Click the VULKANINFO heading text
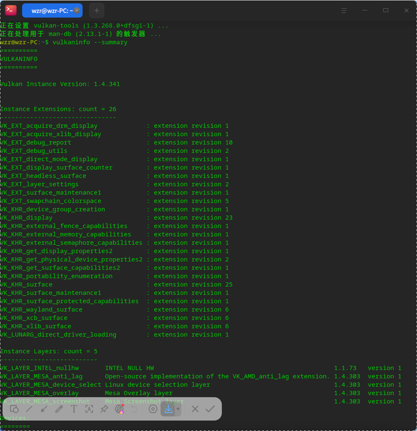The height and width of the screenshot is (431, 417). coord(19,59)
